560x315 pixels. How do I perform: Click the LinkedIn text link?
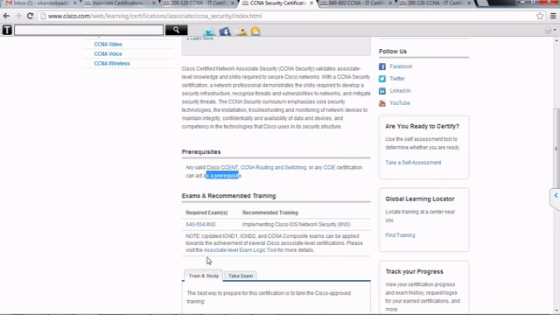400,91
